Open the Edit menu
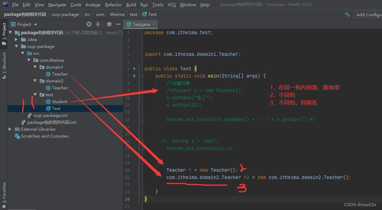 point(27,4)
